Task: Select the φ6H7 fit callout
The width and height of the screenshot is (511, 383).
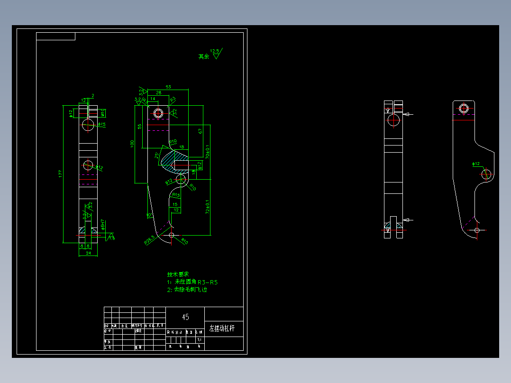Action: tap(102, 225)
